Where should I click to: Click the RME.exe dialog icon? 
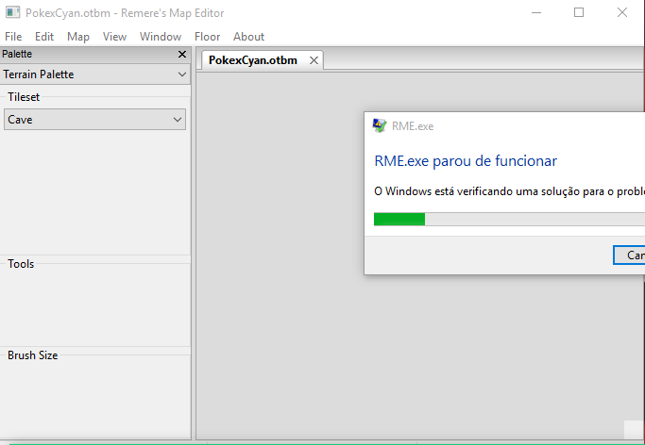click(380, 125)
